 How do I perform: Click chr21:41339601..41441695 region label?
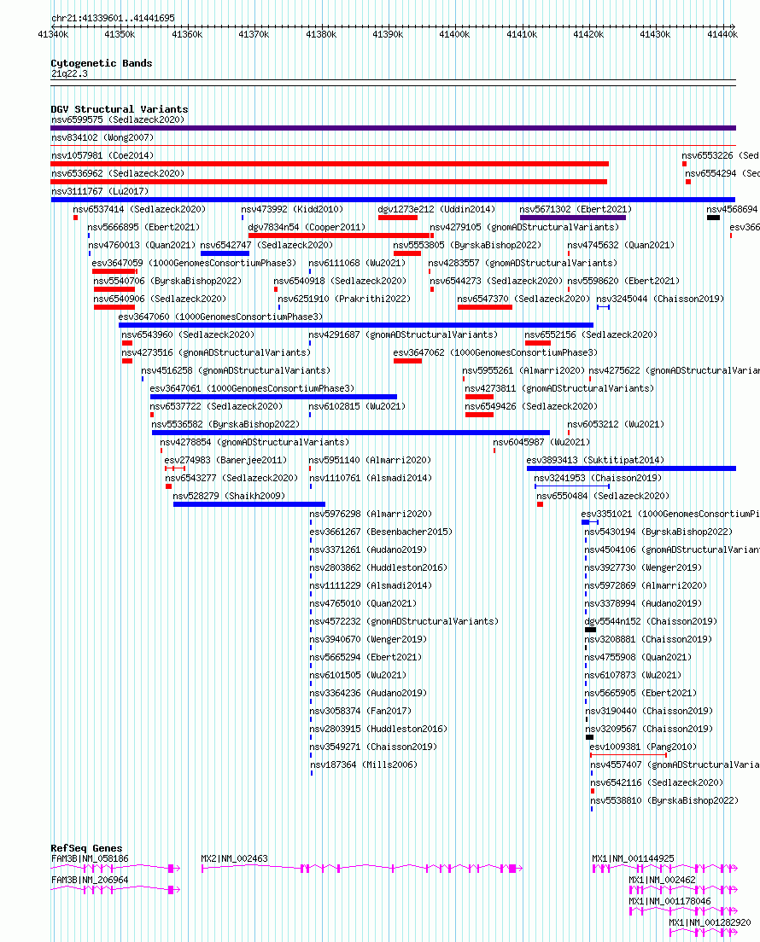[113, 18]
